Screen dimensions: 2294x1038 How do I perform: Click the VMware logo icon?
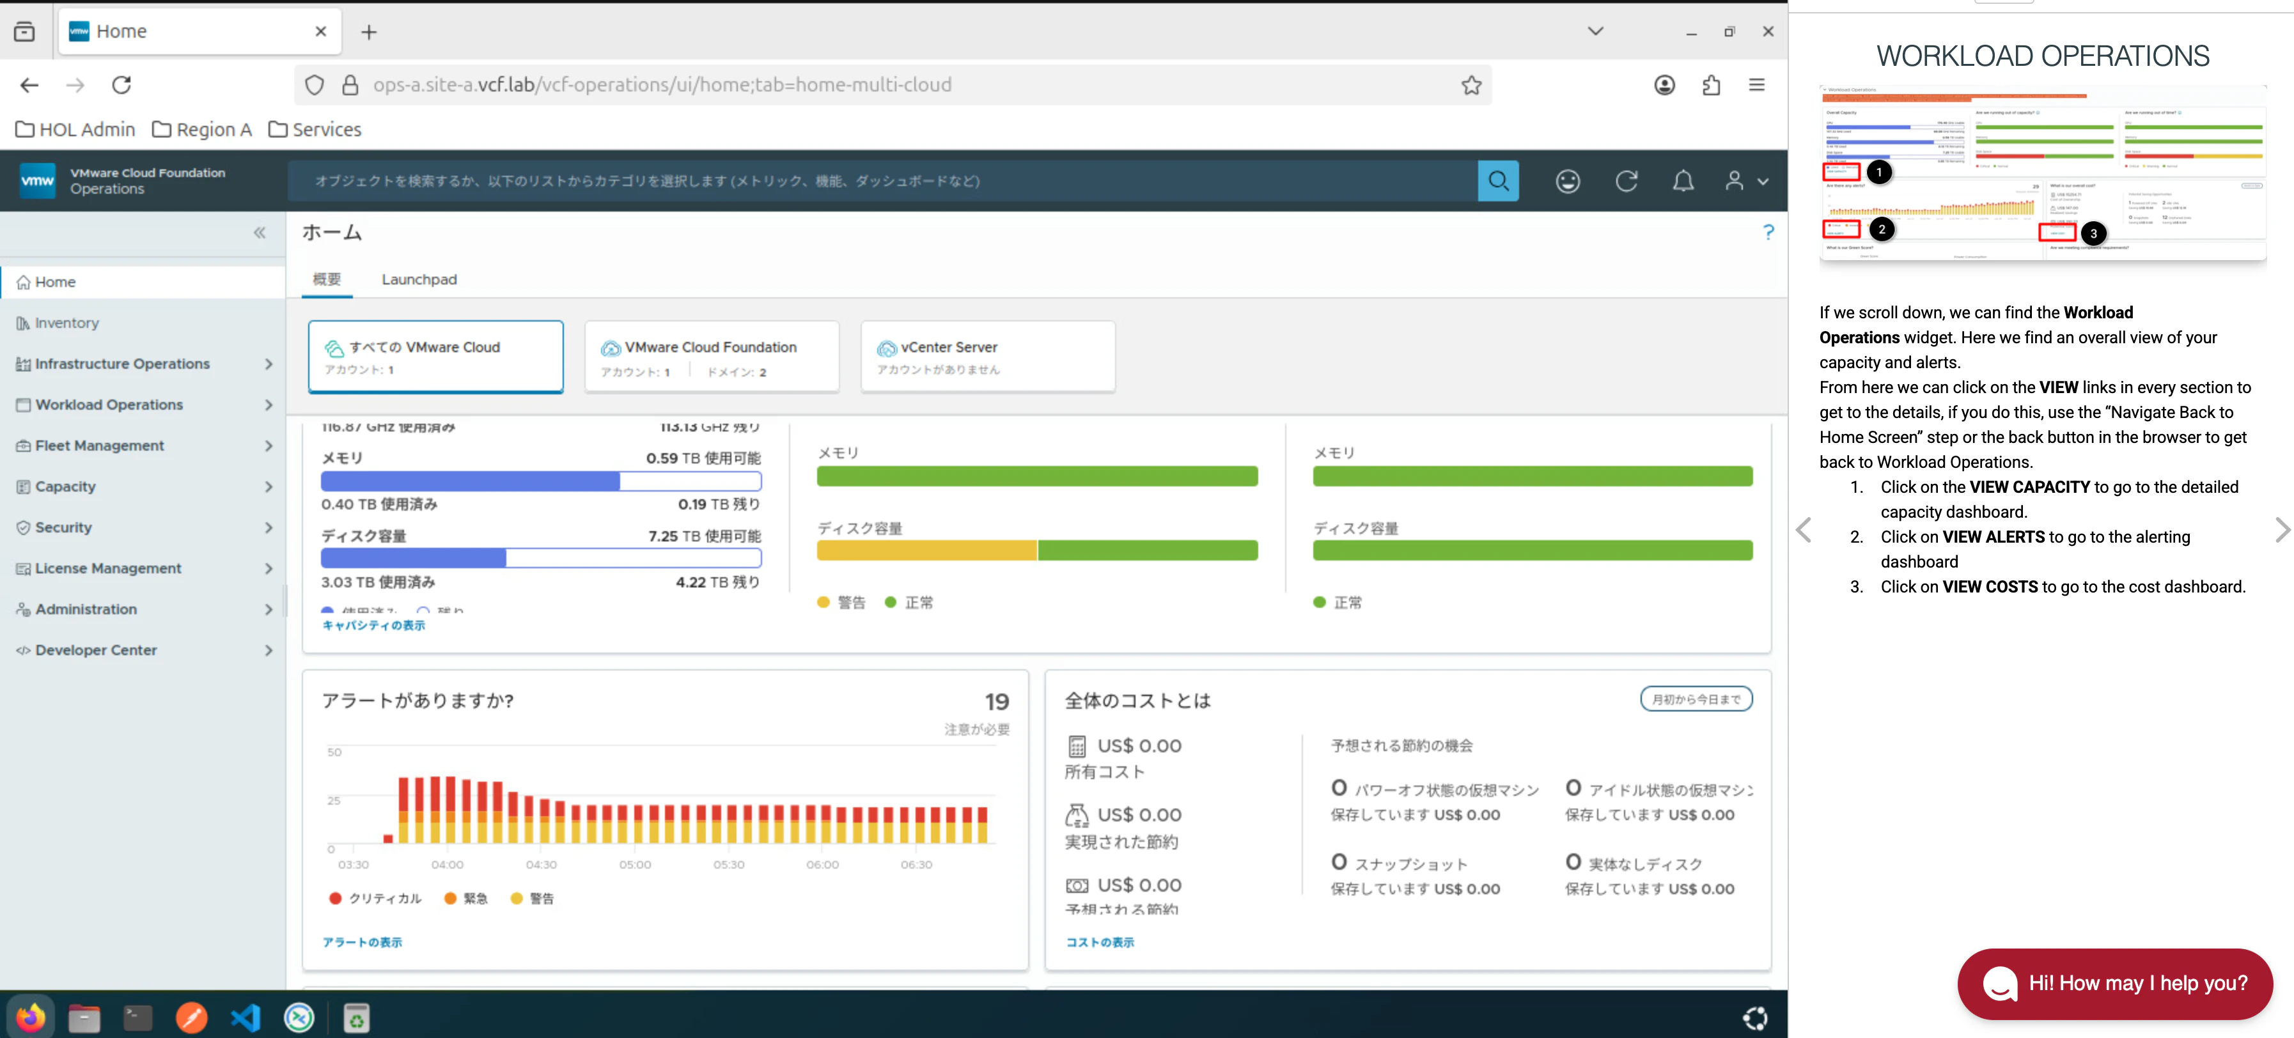(x=37, y=181)
